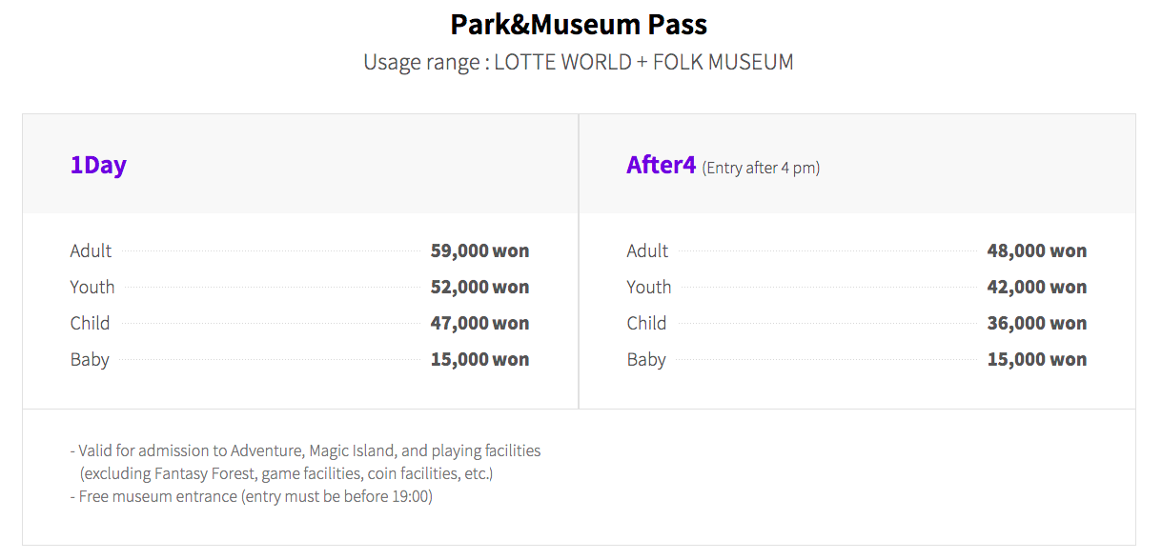This screenshot has height=560, width=1162.
Task: Select the 1Day pass heading
Action: [x=98, y=165]
